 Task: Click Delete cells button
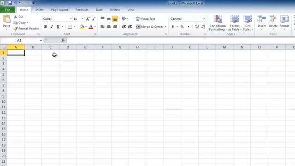(x=273, y=23)
